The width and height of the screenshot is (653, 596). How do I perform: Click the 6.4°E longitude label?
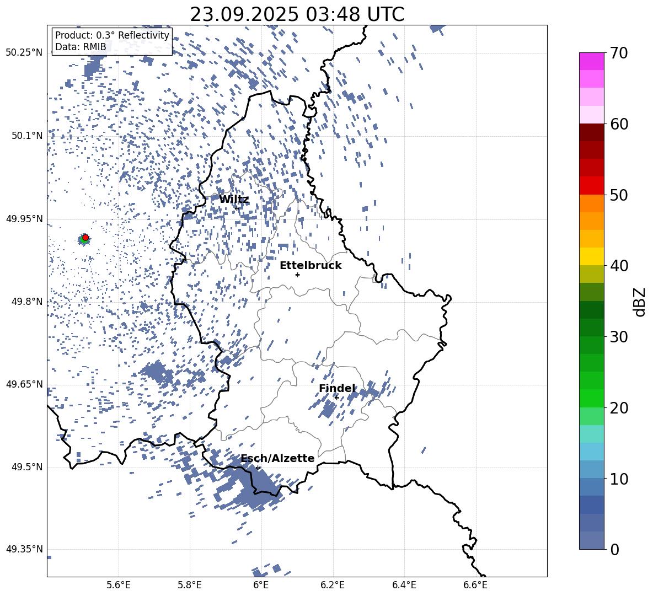[x=404, y=586]
